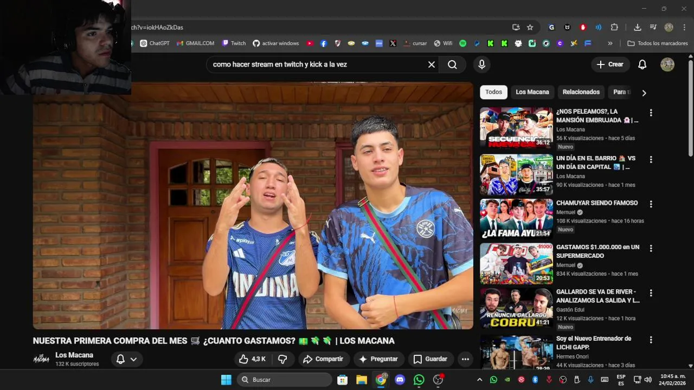Open the activar windows GitHub bookmark
694x390 pixels.
(x=276, y=43)
